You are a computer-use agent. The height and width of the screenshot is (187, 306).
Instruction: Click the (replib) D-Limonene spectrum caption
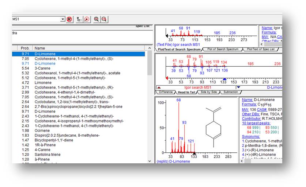[173, 161]
